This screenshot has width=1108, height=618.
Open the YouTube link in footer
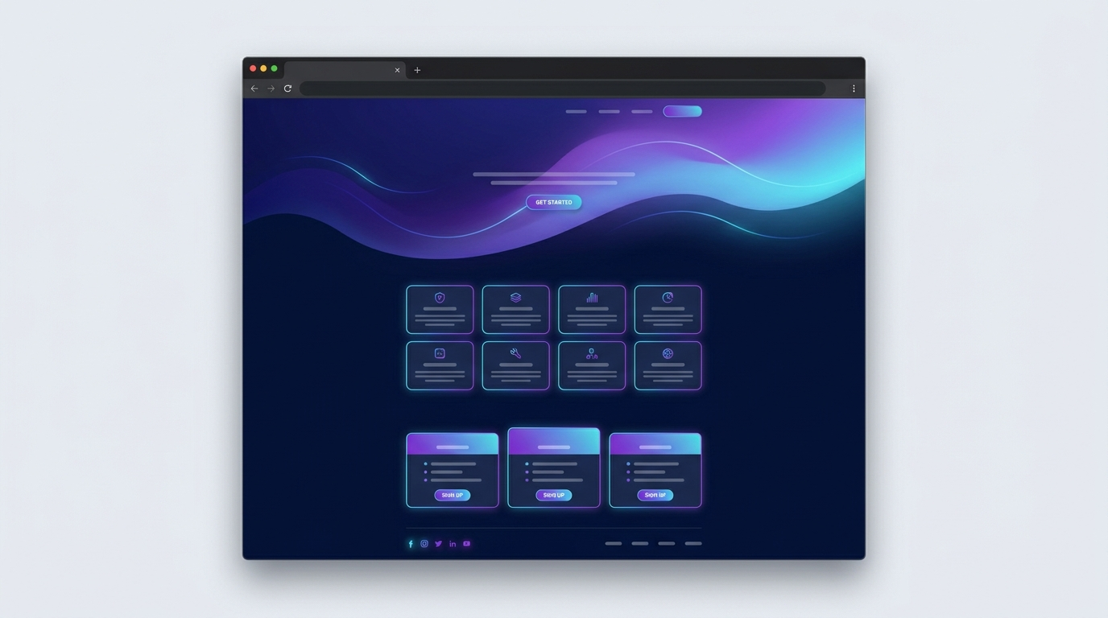click(466, 544)
